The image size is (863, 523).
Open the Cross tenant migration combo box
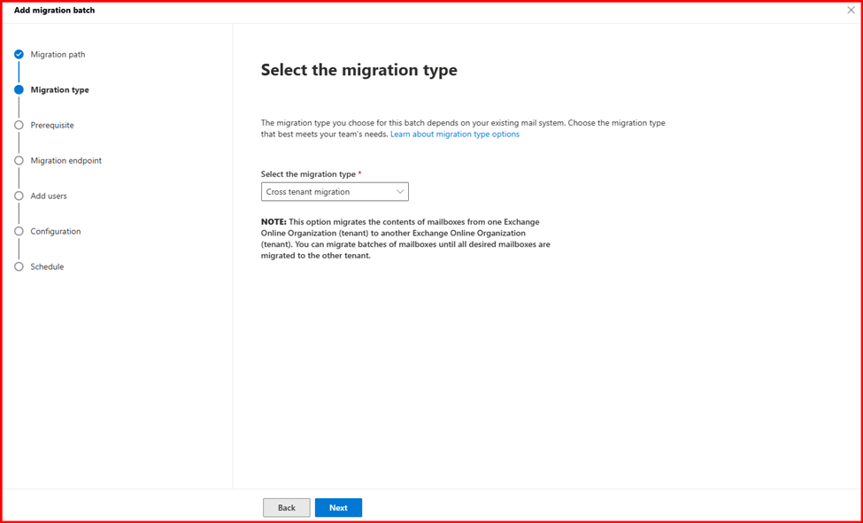click(334, 192)
